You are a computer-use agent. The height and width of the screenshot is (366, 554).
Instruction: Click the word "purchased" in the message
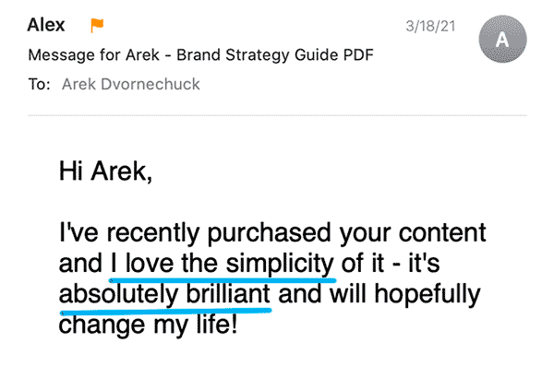[270, 233]
